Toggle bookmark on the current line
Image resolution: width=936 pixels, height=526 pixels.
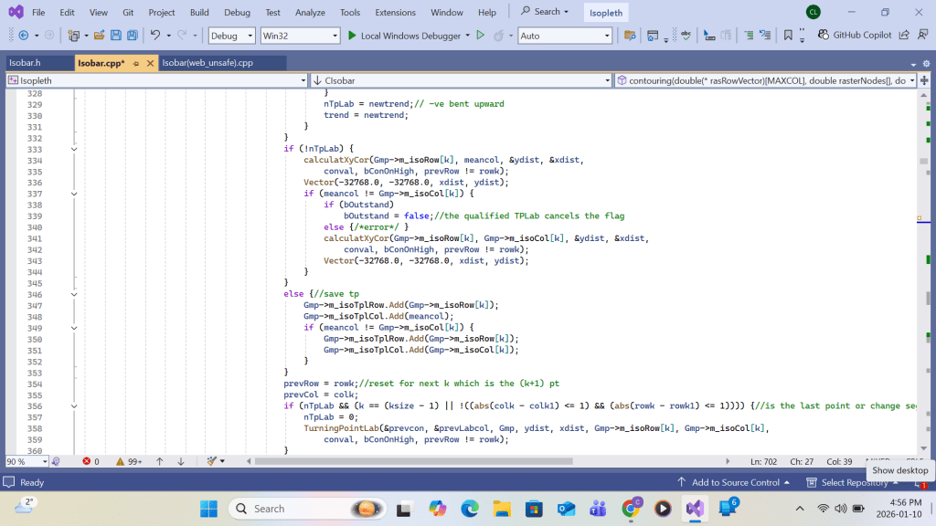pyautogui.click(x=788, y=36)
